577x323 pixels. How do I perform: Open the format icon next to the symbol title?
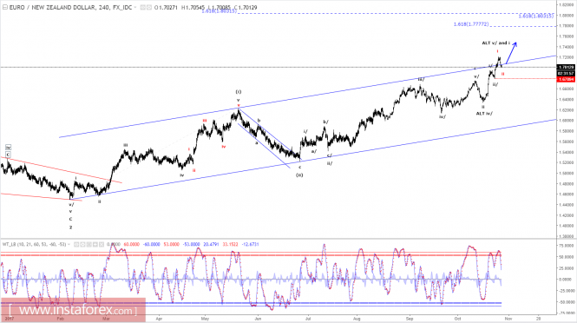(x=149, y=7)
